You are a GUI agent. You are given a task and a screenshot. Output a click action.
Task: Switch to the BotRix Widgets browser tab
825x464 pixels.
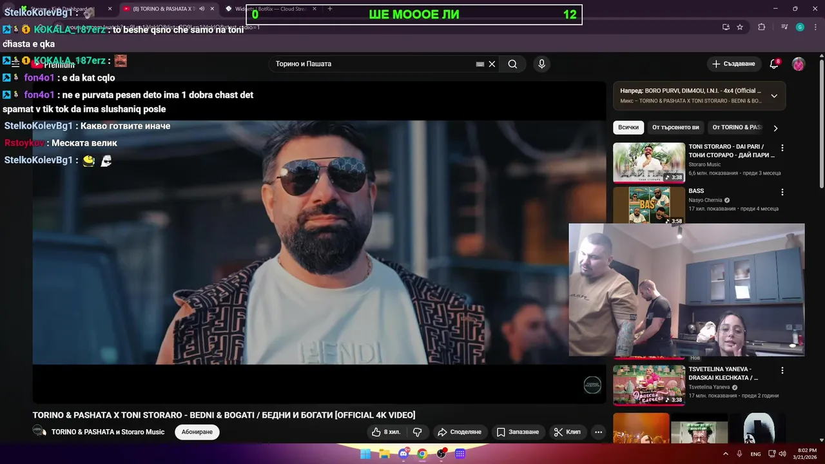(271, 9)
